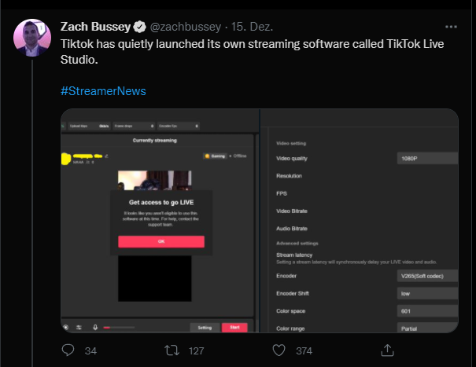Click the Setting button beside Start
The width and height of the screenshot is (476, 367).
point(205,327)
